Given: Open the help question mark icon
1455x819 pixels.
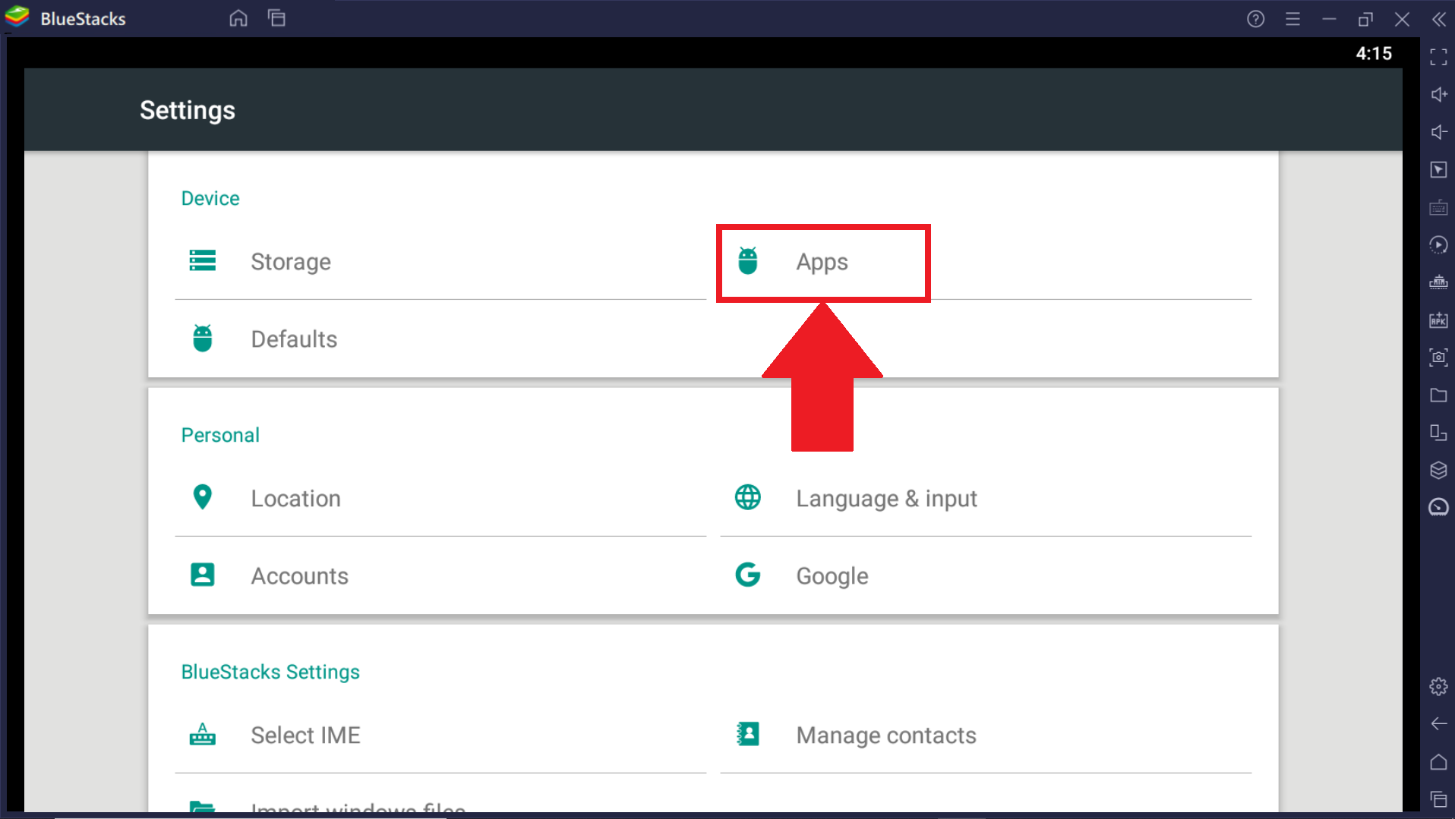Looking at the screenshot, I should pos(1255,19).
